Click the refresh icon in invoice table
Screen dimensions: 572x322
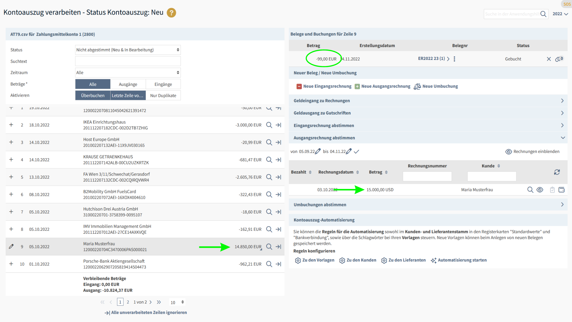point(557,172)
